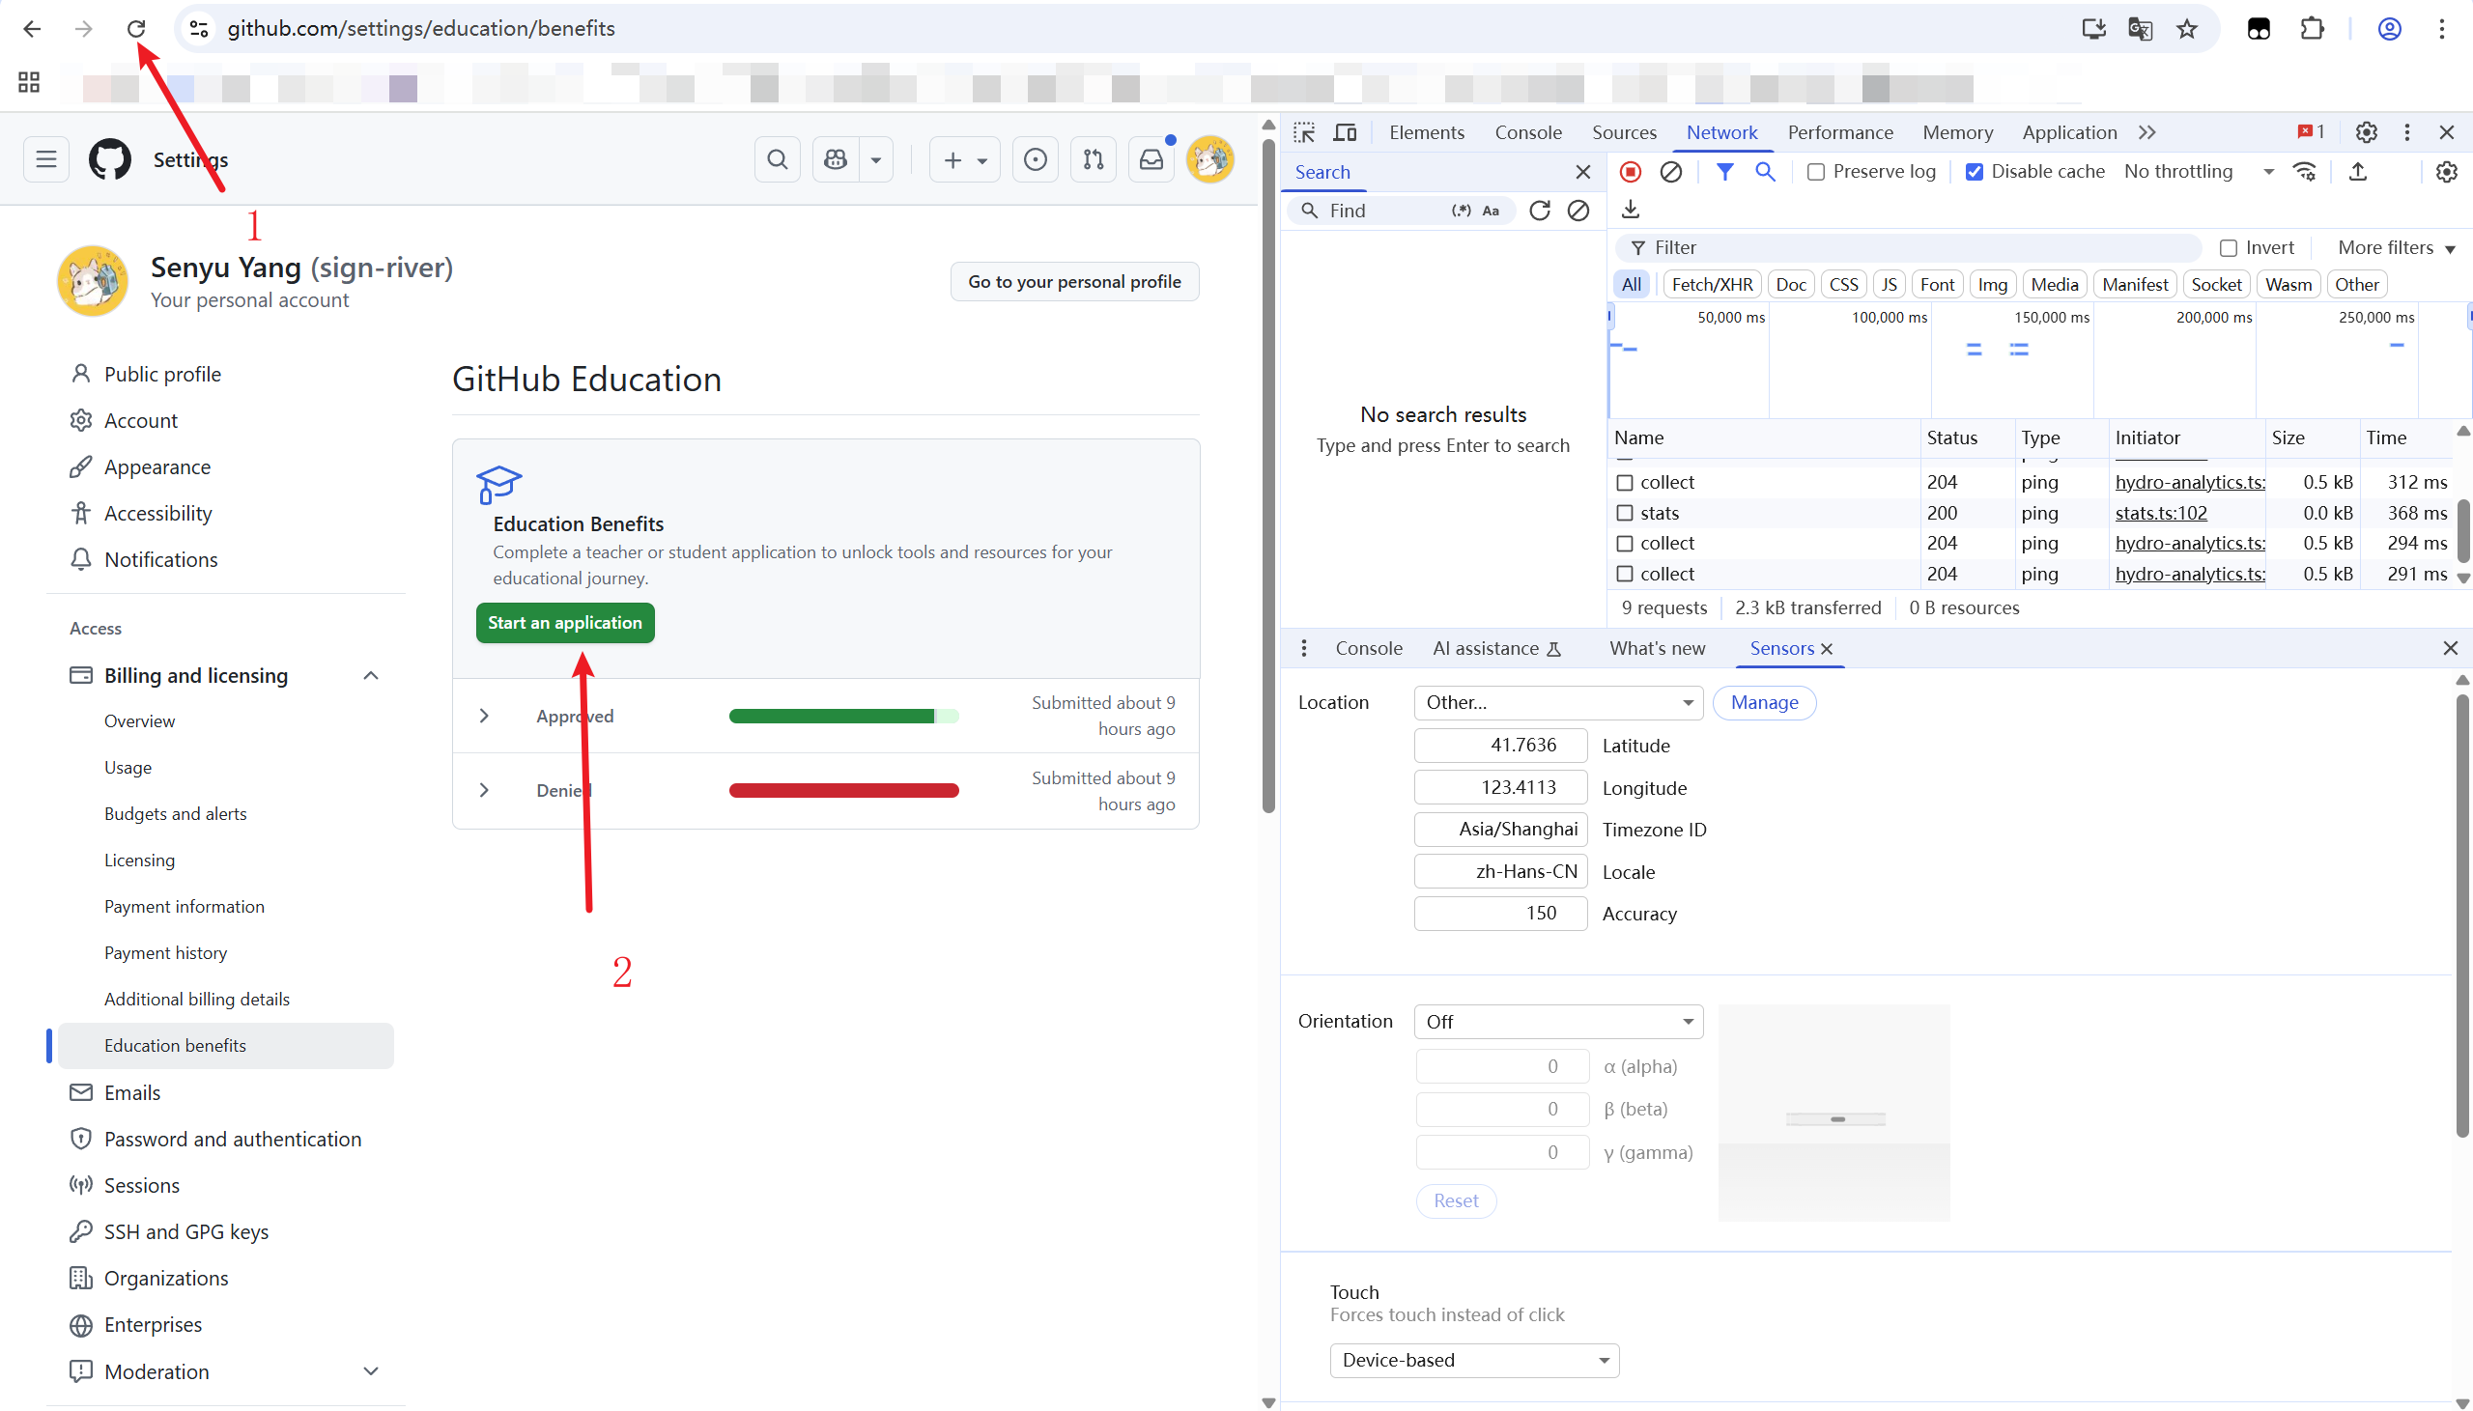Import a HAR file with the upload icon
This screenshot has width=2473, height=1411.
[2358, 172]
